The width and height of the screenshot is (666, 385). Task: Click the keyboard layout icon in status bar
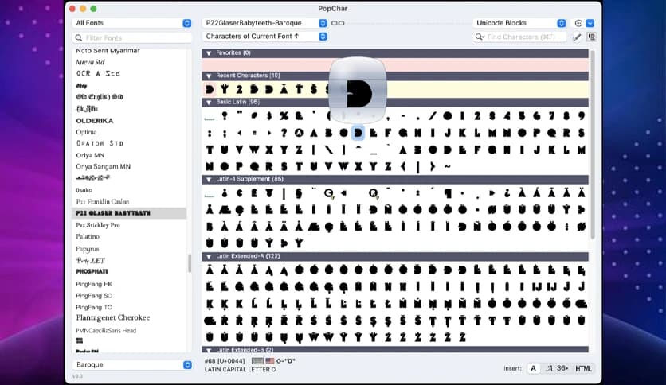click(x=257, y=361)
